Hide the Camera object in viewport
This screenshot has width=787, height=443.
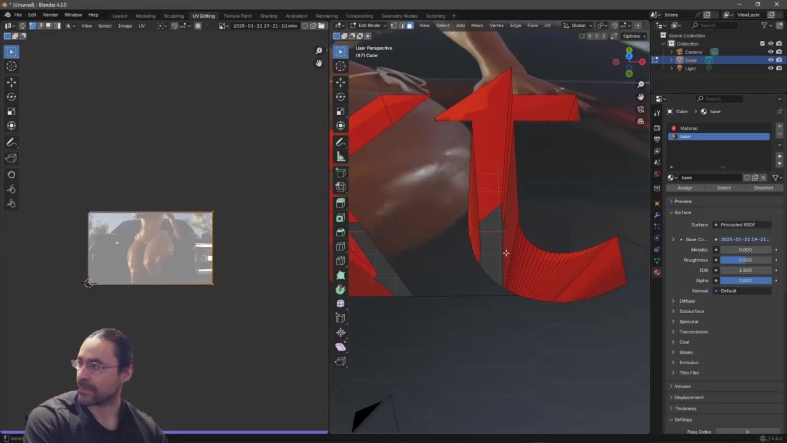tap(770, 52)
